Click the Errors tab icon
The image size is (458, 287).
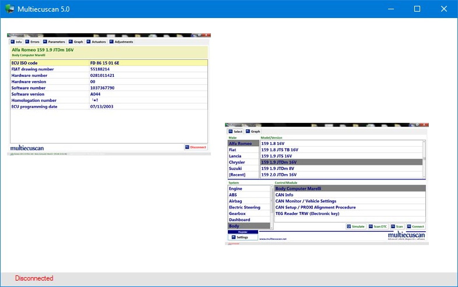click(x=27, y=42)
